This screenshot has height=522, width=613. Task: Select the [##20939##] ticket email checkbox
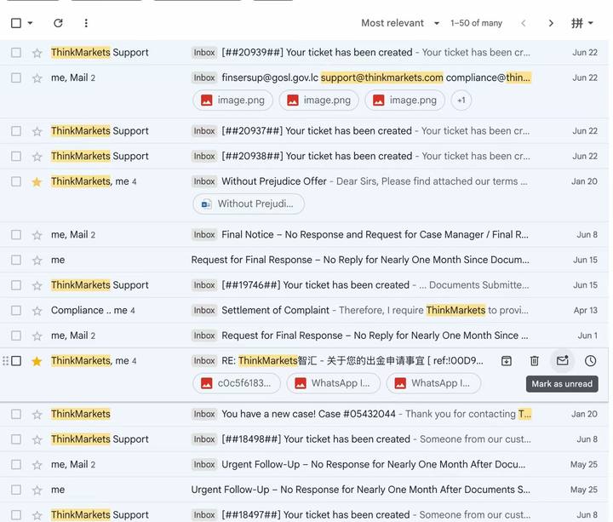pyautogui.click(x=16, y=53)
